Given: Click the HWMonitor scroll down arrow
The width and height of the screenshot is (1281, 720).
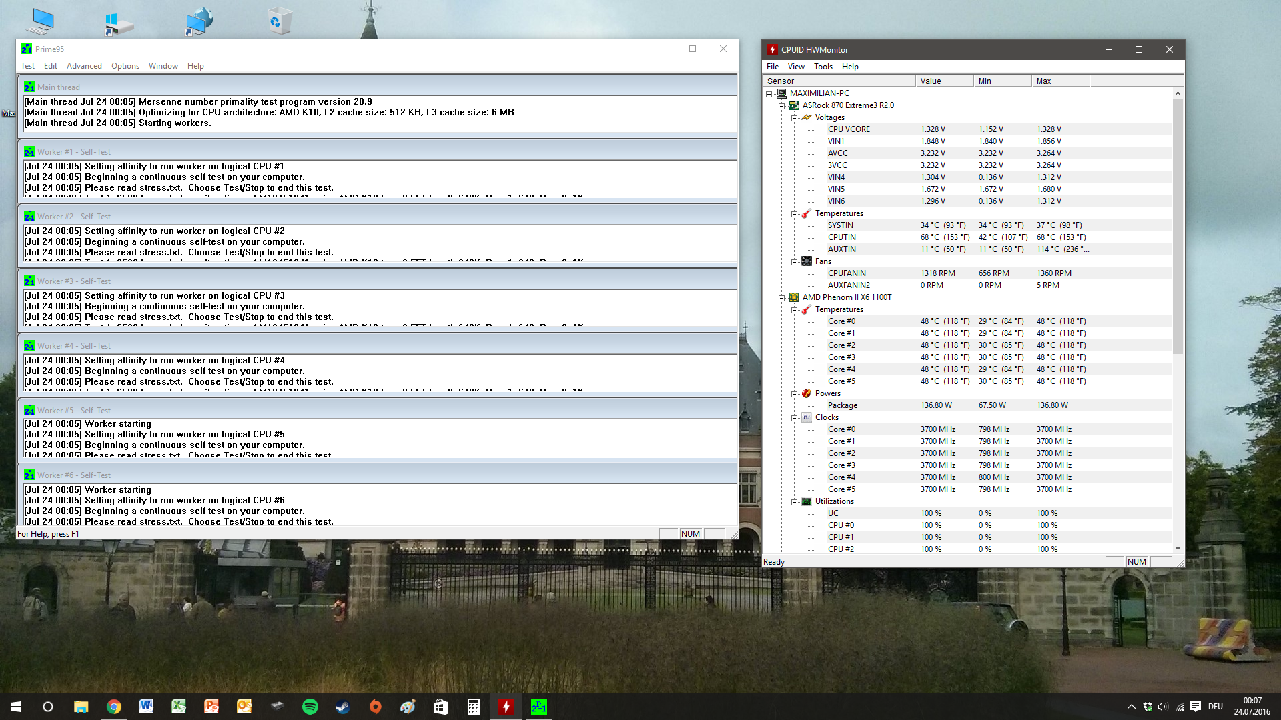Looking at the screenshot, I should pos(1178,548).
